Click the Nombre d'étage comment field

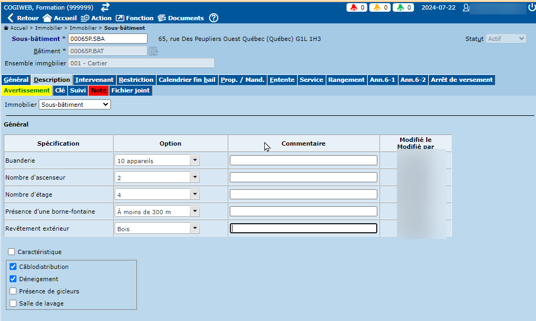tap(303, 195)
